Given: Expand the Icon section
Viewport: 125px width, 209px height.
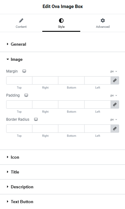Looking at the screenshot, I should 62,157.
